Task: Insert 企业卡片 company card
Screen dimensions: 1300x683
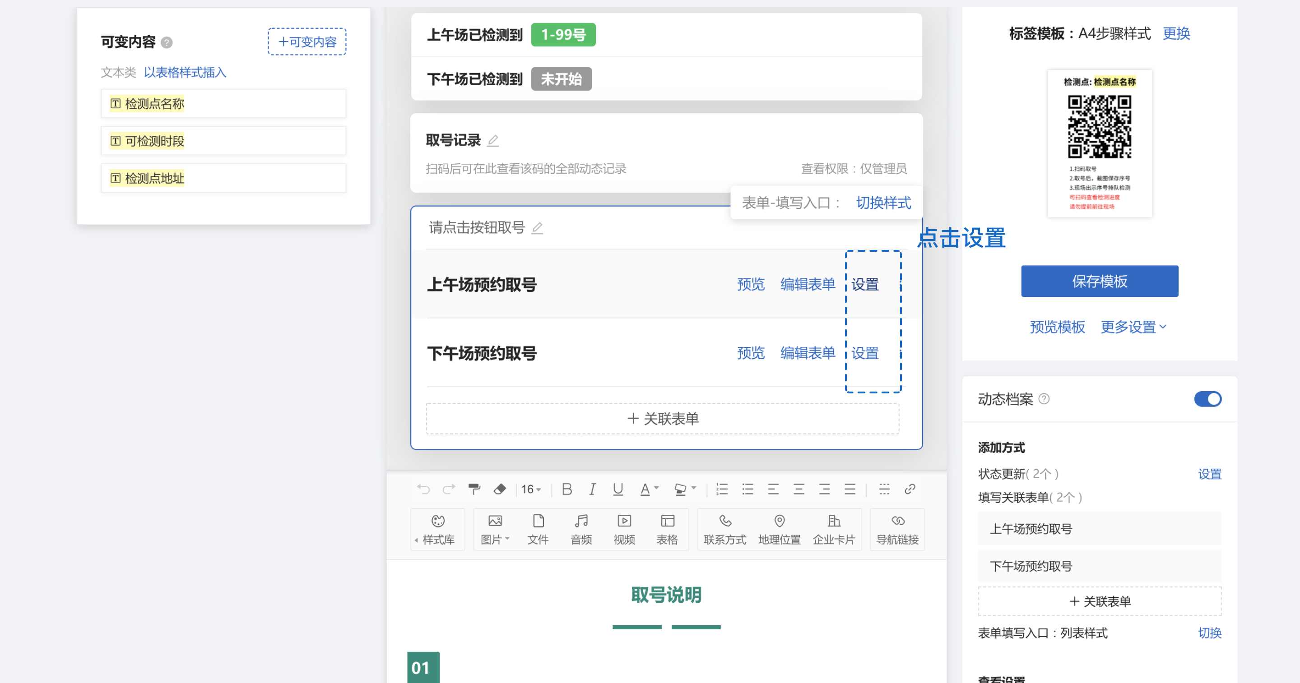Action: [834, 529]
